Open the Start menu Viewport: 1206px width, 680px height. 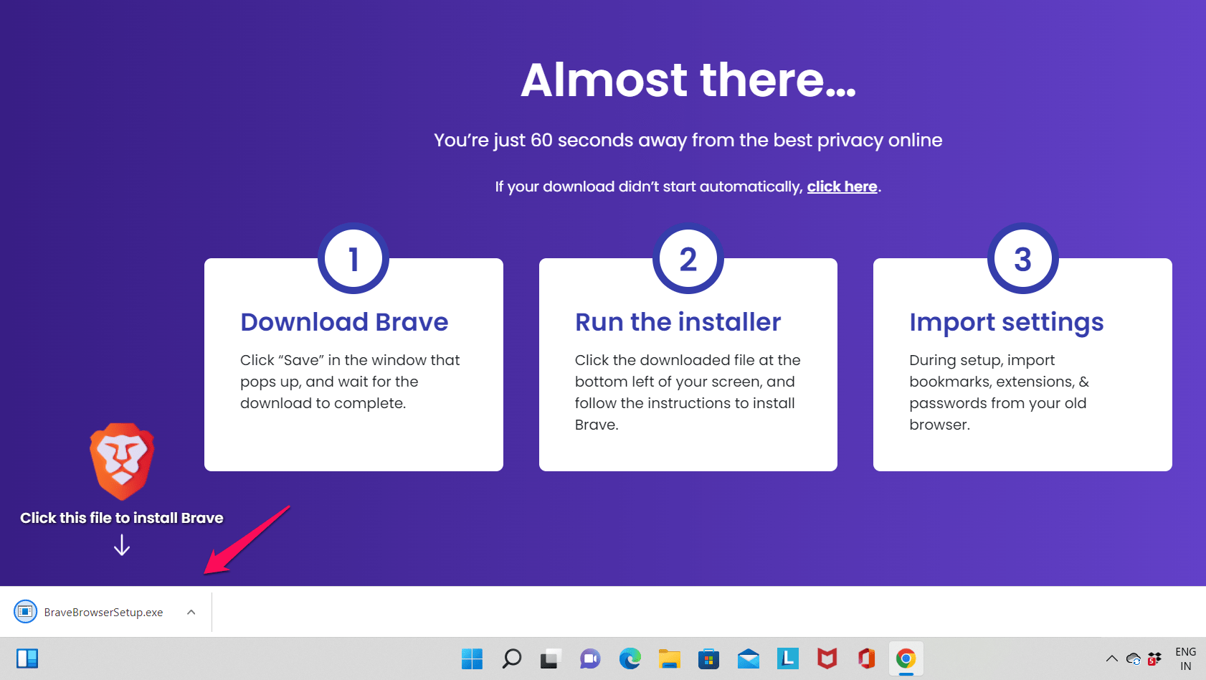click(x=471, y=658)
